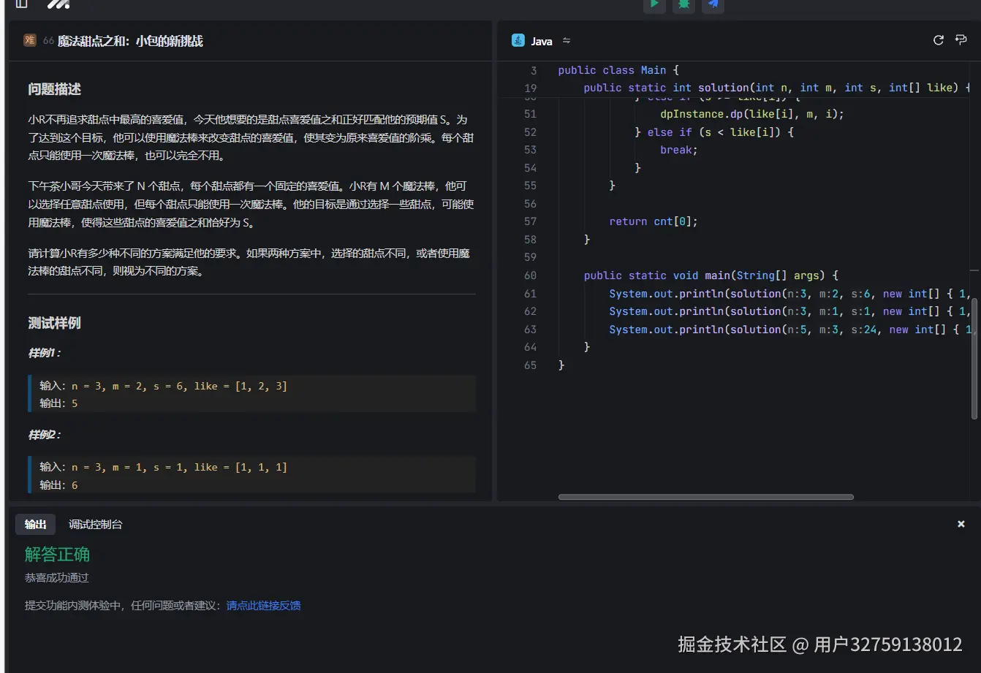Image resolution: width=981 pixels, height=673 pixels.
Task: Click the 'public class Main {' line
Action: coord(618,70)
